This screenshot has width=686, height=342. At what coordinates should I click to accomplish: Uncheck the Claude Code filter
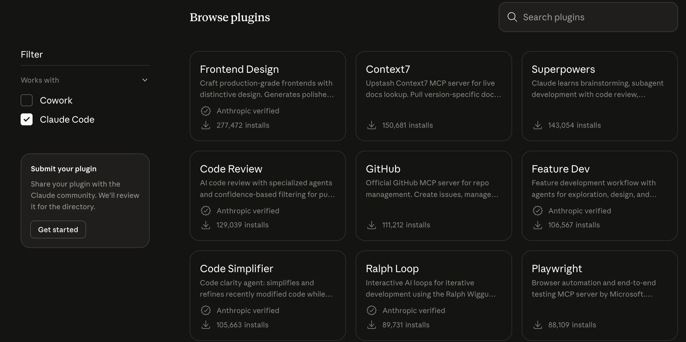tap(27, 119)
